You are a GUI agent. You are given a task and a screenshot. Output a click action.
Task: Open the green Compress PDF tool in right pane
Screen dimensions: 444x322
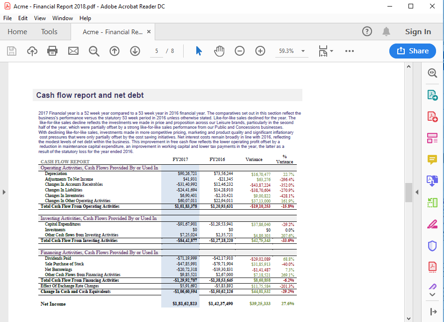pos(432,202)
